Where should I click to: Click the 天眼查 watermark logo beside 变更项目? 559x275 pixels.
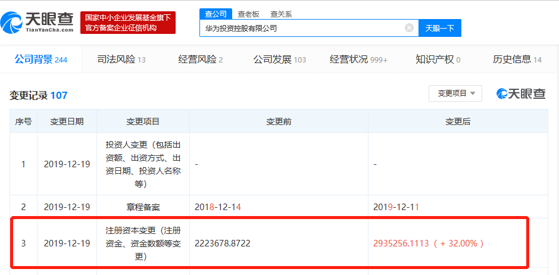click(521, 93)
